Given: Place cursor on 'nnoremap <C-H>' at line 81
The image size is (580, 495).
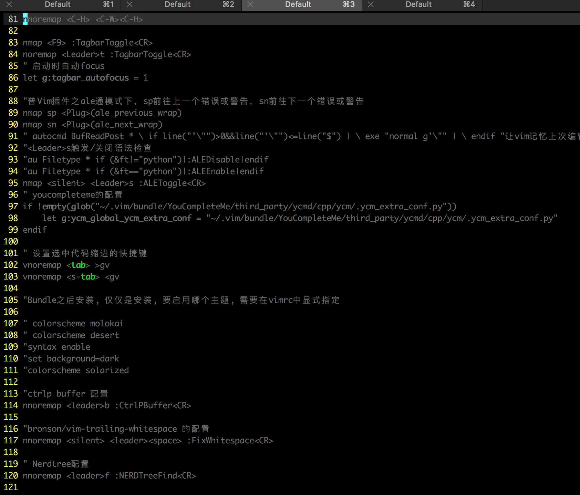Looking at the screenshot, I should click(x=56, y=19).
